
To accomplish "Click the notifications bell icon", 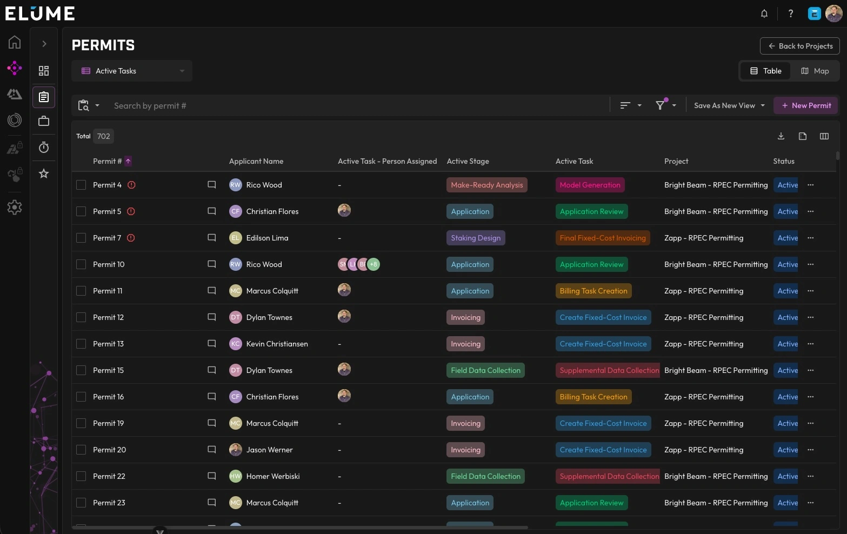I will [764, 14].
